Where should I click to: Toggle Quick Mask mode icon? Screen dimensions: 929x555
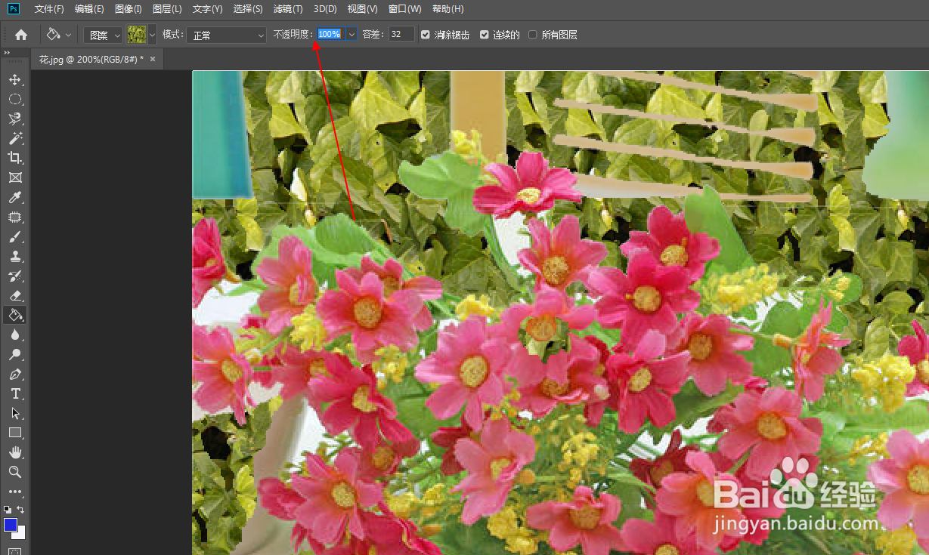tap(15, 551)
